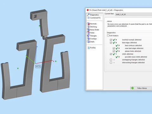Click the green X axis handle dot
The width and height of the screenshot is (152, 114).
56,61
